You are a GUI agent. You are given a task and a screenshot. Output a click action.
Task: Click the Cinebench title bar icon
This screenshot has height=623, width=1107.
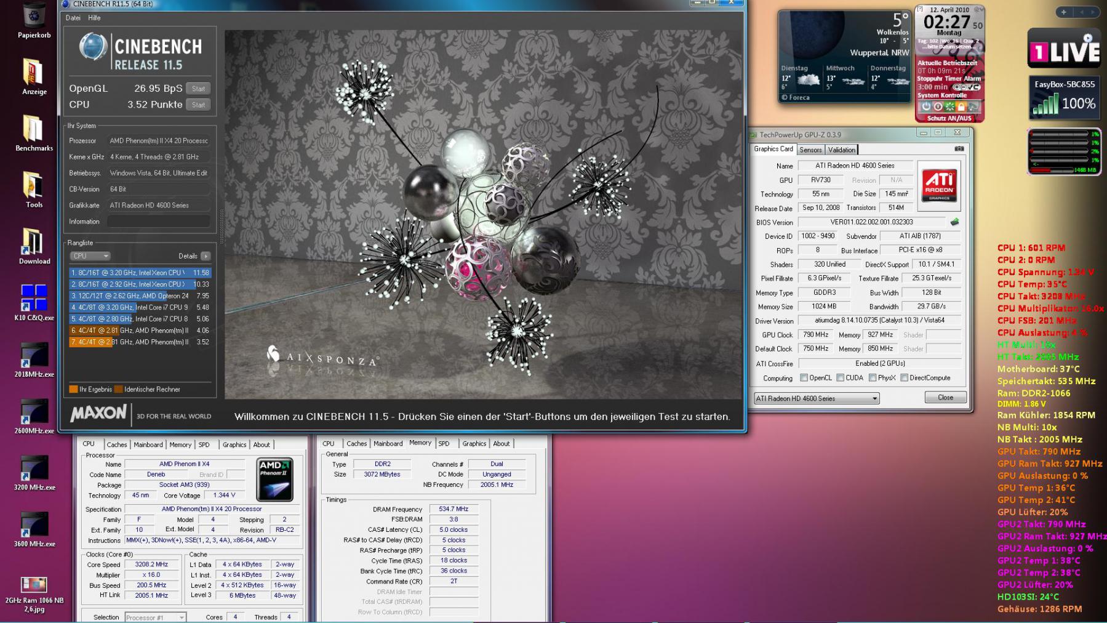tap(66, 4)
